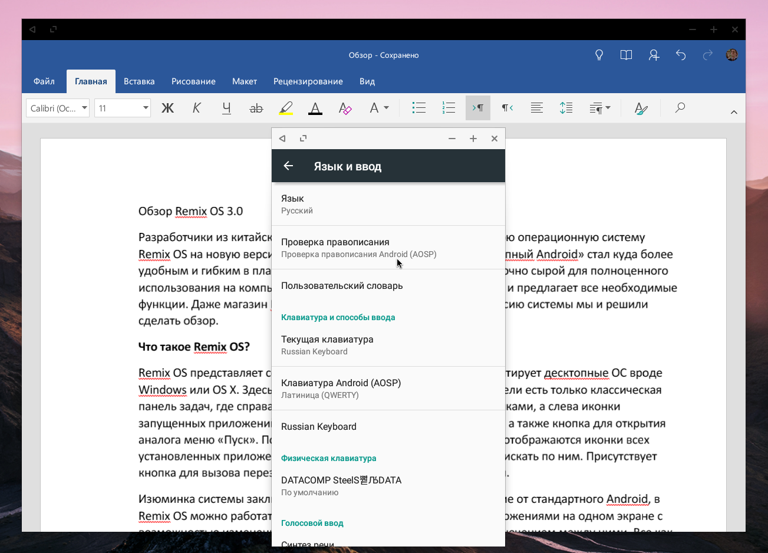Click Физическая клавиатура section header
This screenshot has width=768, height=553.
(328, 458)
